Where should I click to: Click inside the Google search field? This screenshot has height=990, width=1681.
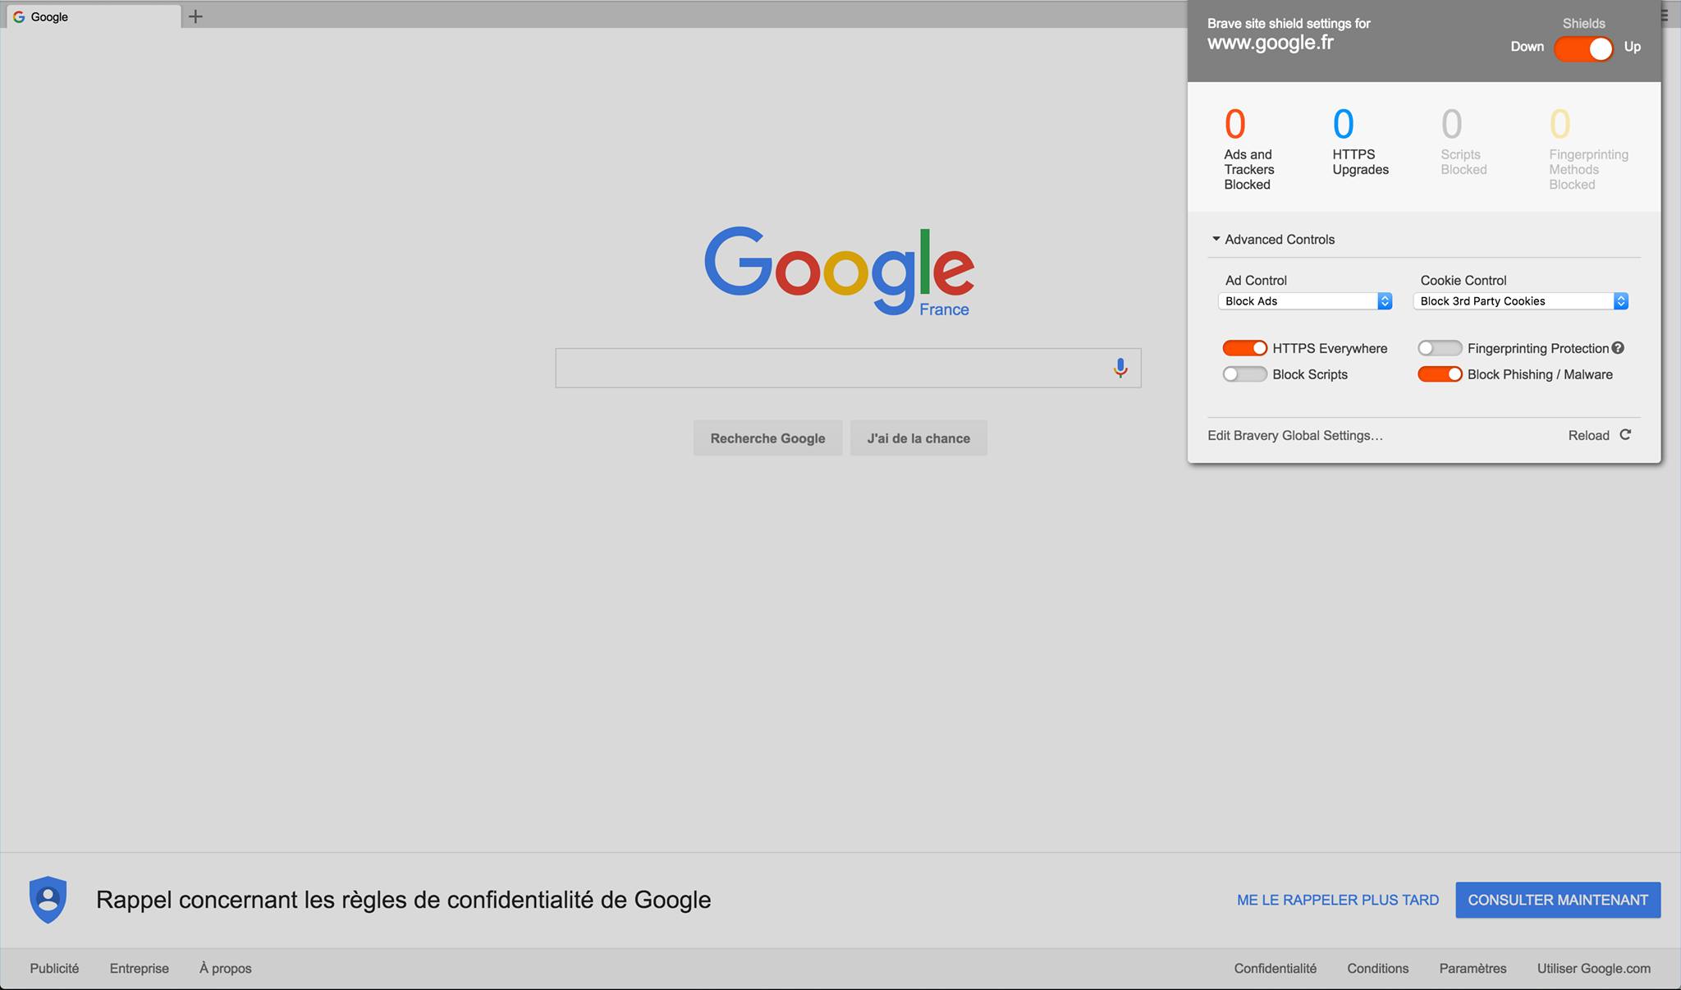[x=829, y=368]
